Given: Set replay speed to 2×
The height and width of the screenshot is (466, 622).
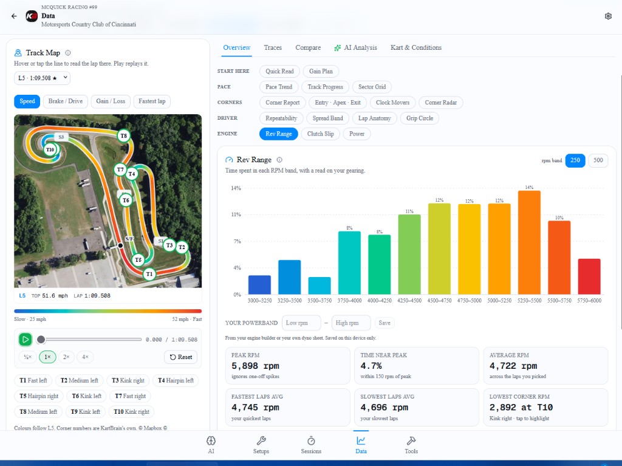Looking at the screenshot, I should pyautogui.click(x=66, y=357).
